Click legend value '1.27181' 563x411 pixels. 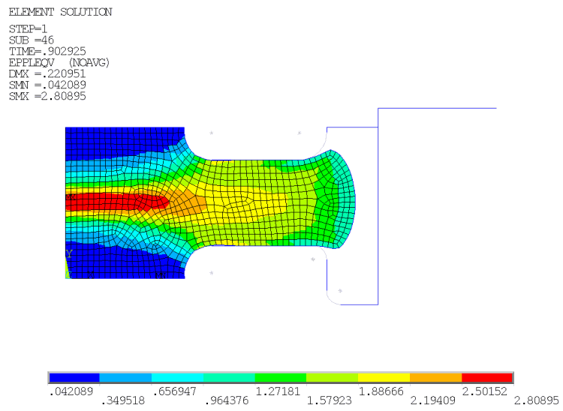[278, 391]
